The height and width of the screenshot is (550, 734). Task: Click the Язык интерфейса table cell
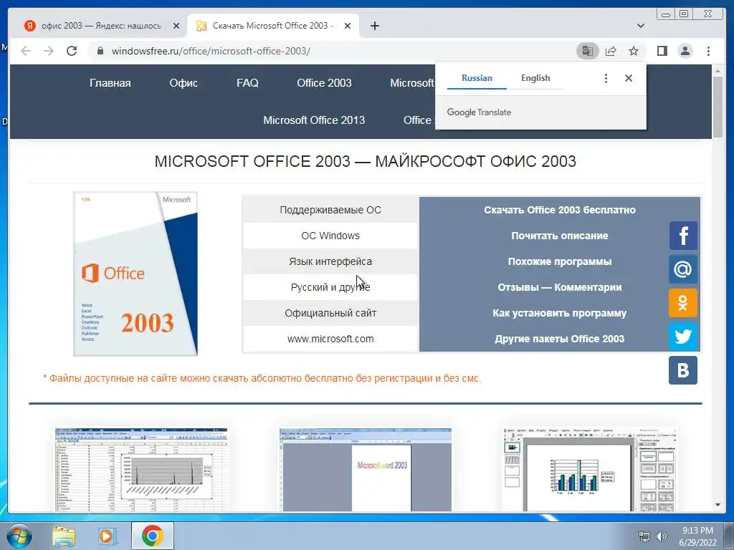pos(330,261)
